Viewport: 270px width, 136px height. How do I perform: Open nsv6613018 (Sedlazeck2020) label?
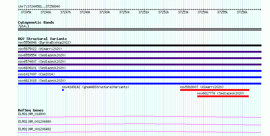click(42, 81)
